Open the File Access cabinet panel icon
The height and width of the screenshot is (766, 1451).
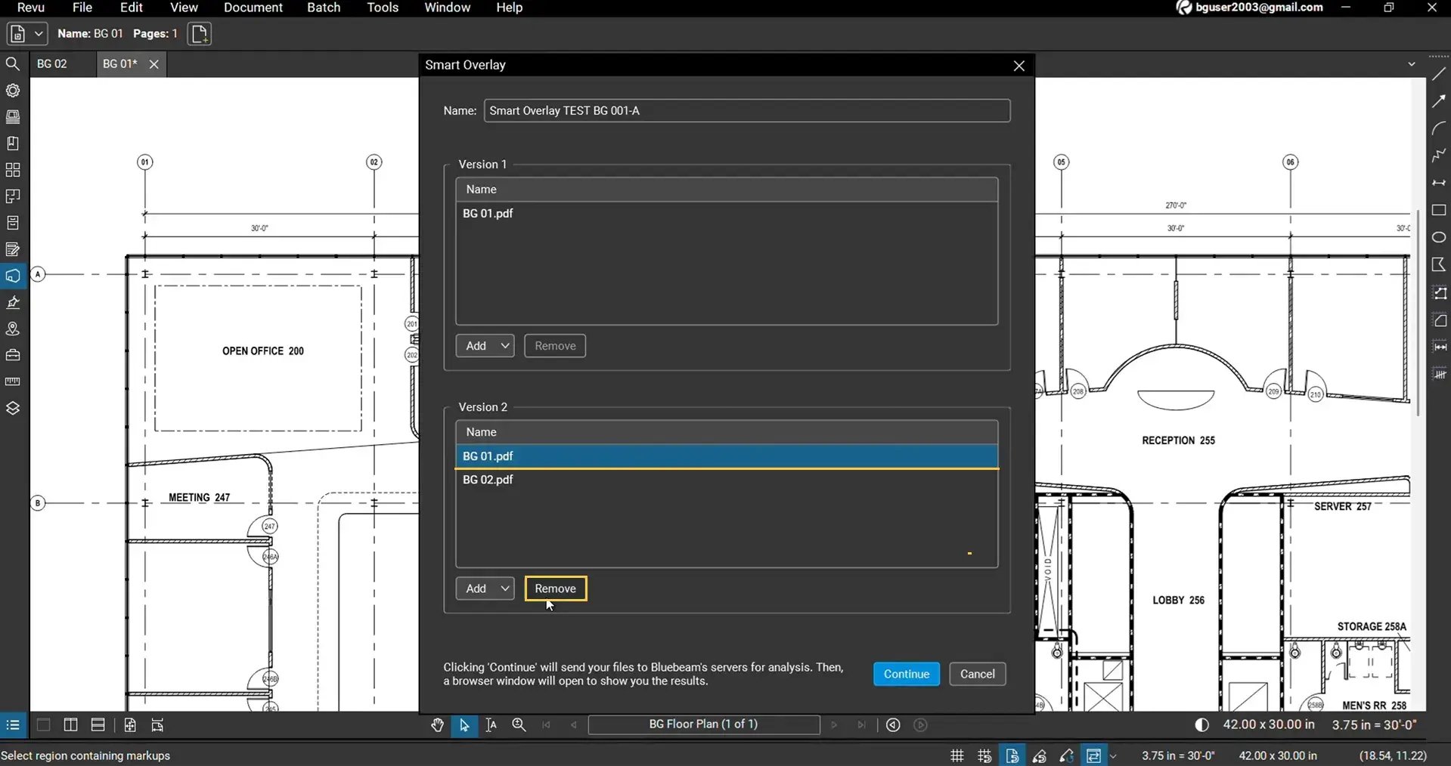13,223
